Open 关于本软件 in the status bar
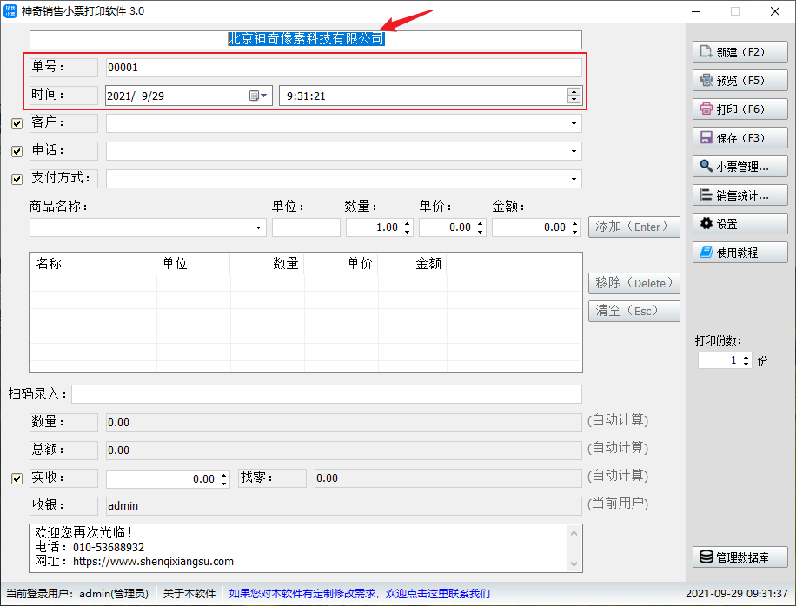 (x=189, y=593)
